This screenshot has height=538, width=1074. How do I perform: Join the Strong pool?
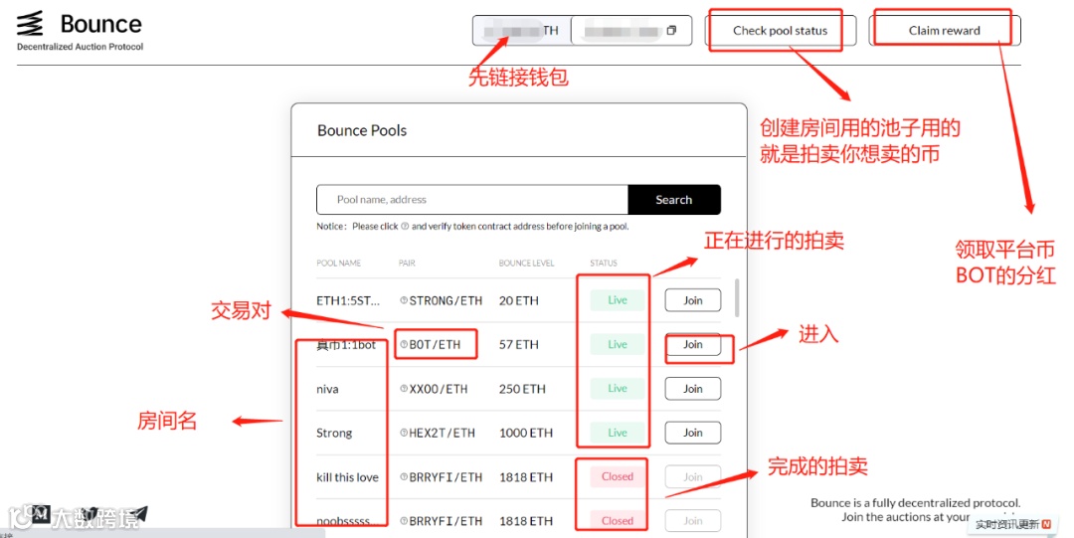pyautogui.click(x=692, y=433)
